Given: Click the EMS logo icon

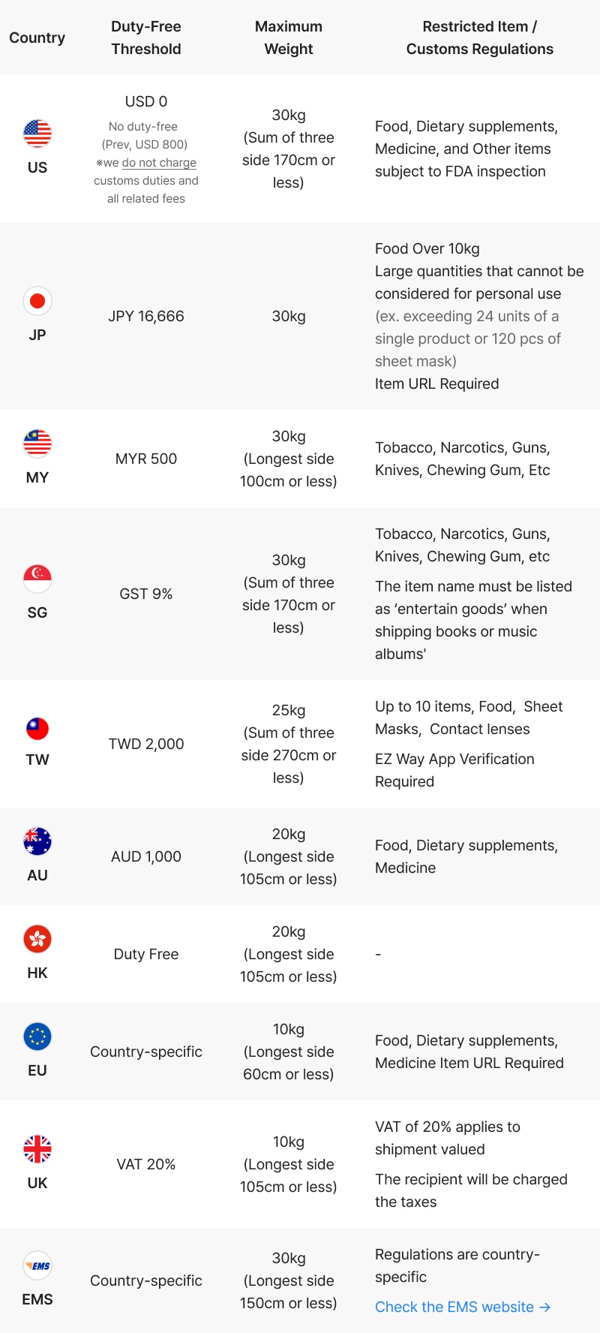Looking at the screenshot, I should 37,1265.
